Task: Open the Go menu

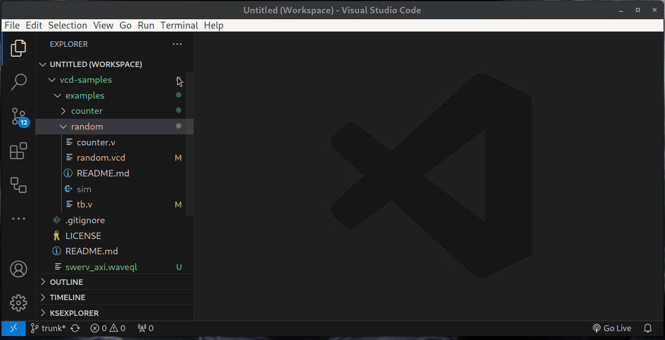Action: (125, 25)
